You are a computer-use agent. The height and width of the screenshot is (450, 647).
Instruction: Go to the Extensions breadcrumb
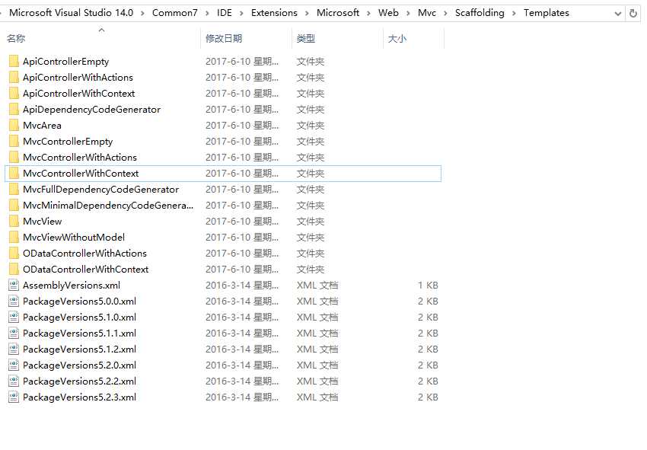[274, 13]
